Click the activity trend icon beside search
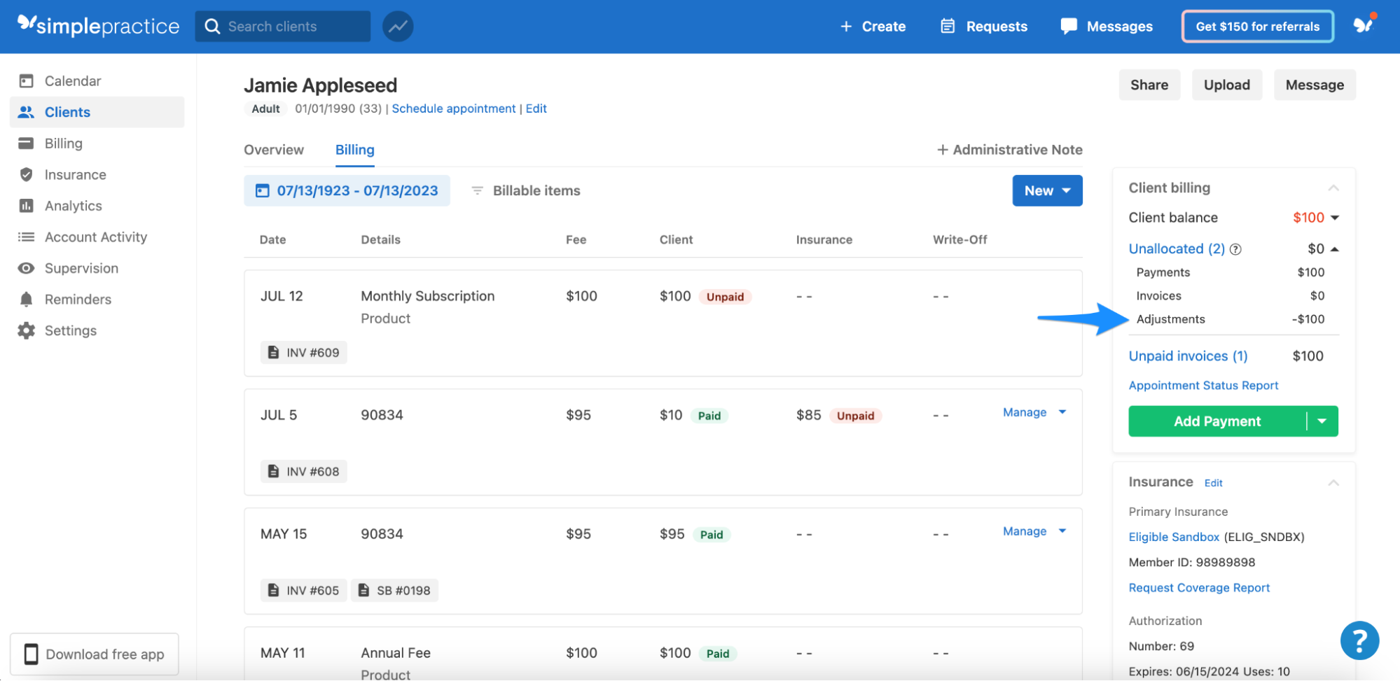This screenshot has height=681, width=1400. [x=397, y=26]
